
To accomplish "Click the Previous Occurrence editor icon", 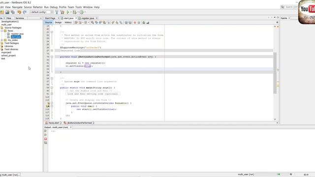I will 96,23.
